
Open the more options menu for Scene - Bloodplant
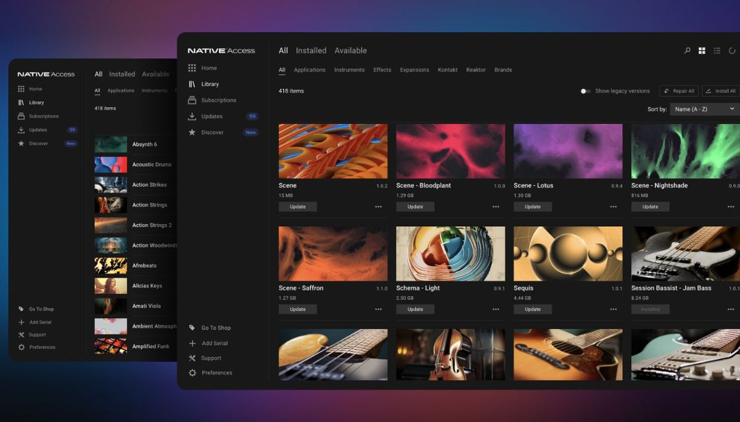tap(496, 206)
